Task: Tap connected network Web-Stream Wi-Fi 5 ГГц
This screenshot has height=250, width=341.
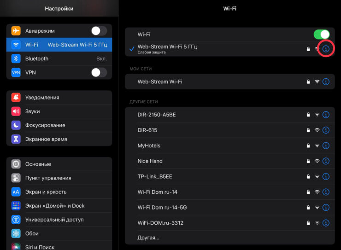Action: (229, 49)
